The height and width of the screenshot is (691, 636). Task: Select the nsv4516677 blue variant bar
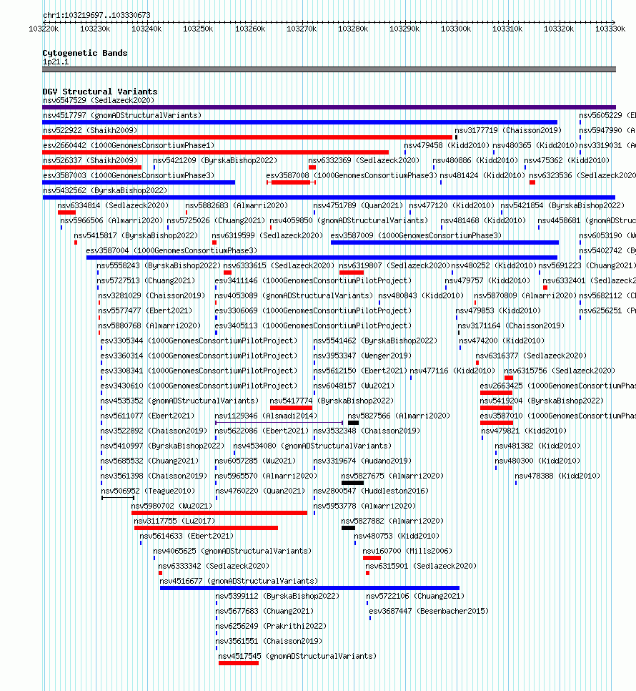pos(310,587)
